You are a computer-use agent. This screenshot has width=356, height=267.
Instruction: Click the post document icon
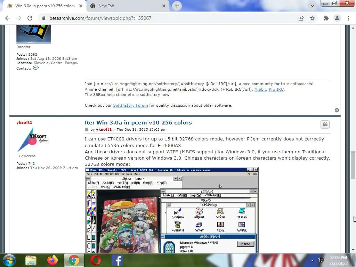click(87, 130)
